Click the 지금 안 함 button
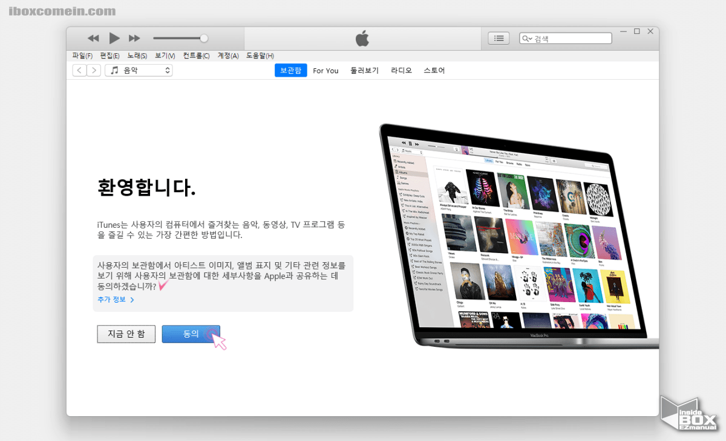This screenshot has height=441, width=726. coord(126,333)
